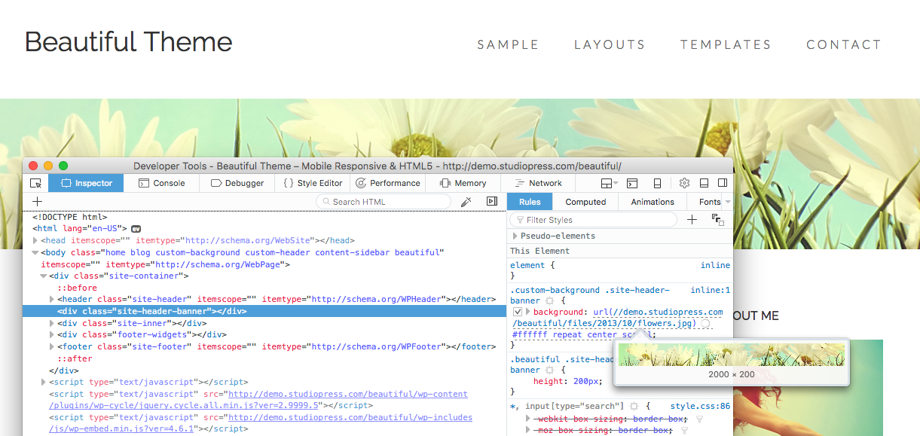920x436 pixels.
Task: Switch to the Console tab
Action: pyautogui.click(x=162, y=183)
